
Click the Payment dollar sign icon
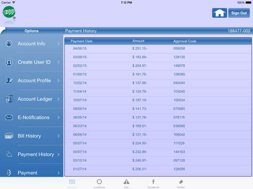click(9, 173)
